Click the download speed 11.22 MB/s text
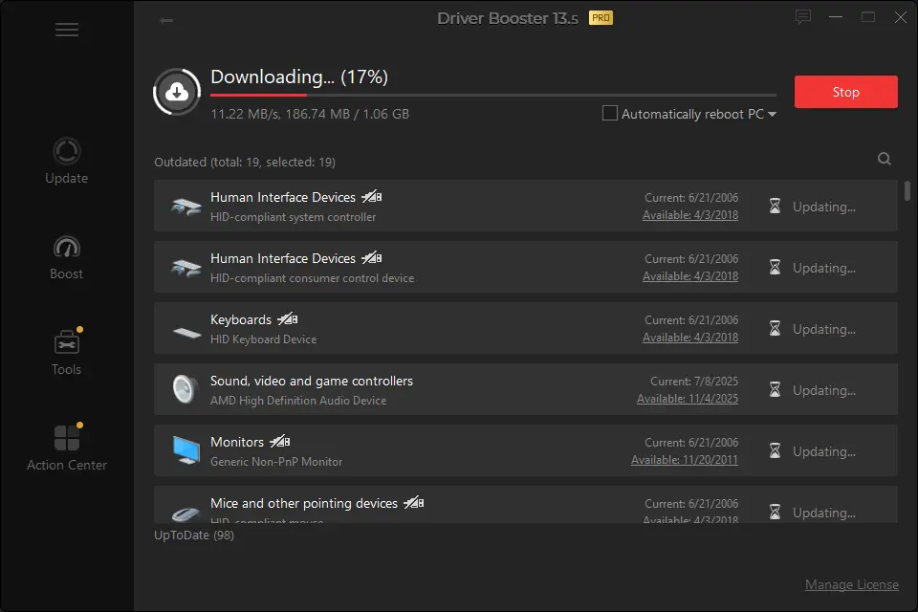 click(246, 114)
